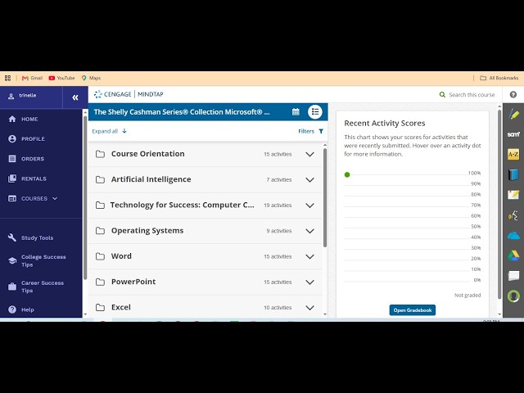This screenshot has height=393, width=524.
Task: Click the green activity dot at 100%
Action: tap(347, 174)
